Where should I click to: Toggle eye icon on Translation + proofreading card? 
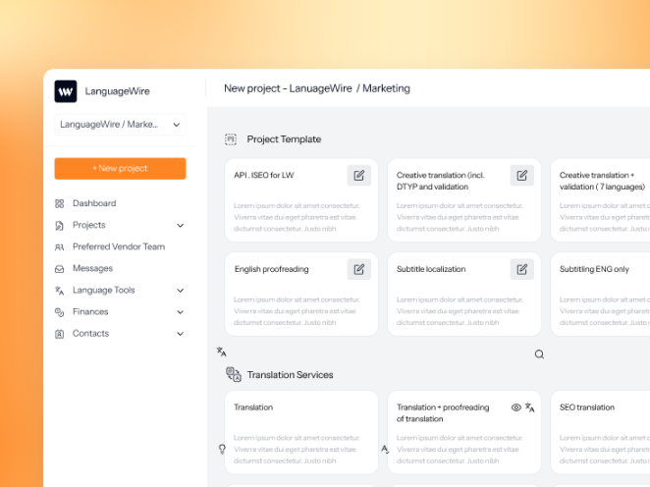pyautogui.click(x=516, y=407)
